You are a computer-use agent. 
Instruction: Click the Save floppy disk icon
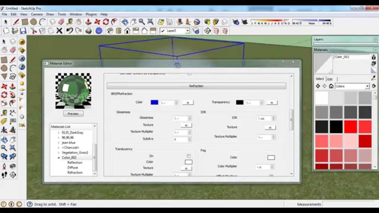(x=23, y=31)
